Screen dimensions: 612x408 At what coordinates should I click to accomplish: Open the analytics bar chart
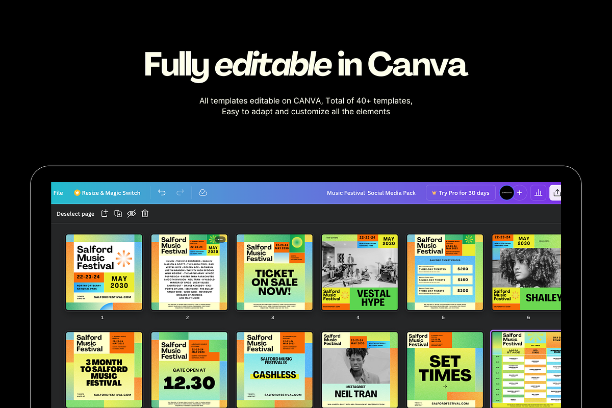click(x=538, y=193)
